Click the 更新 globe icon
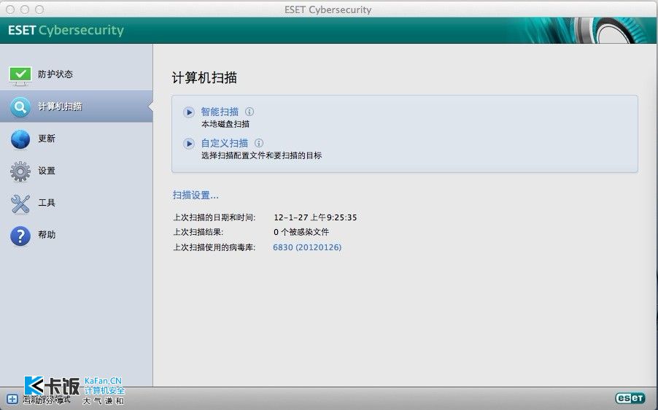The width and height of the screenshot is (658, 410). click(20, 139)
